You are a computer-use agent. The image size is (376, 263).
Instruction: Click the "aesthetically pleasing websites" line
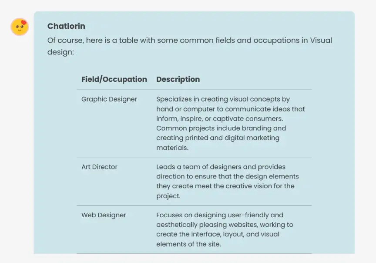pyautogui.click(x=225, y=225)
